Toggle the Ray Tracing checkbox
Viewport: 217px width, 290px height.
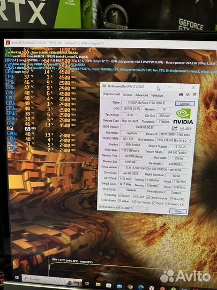[x=134, y=201]
